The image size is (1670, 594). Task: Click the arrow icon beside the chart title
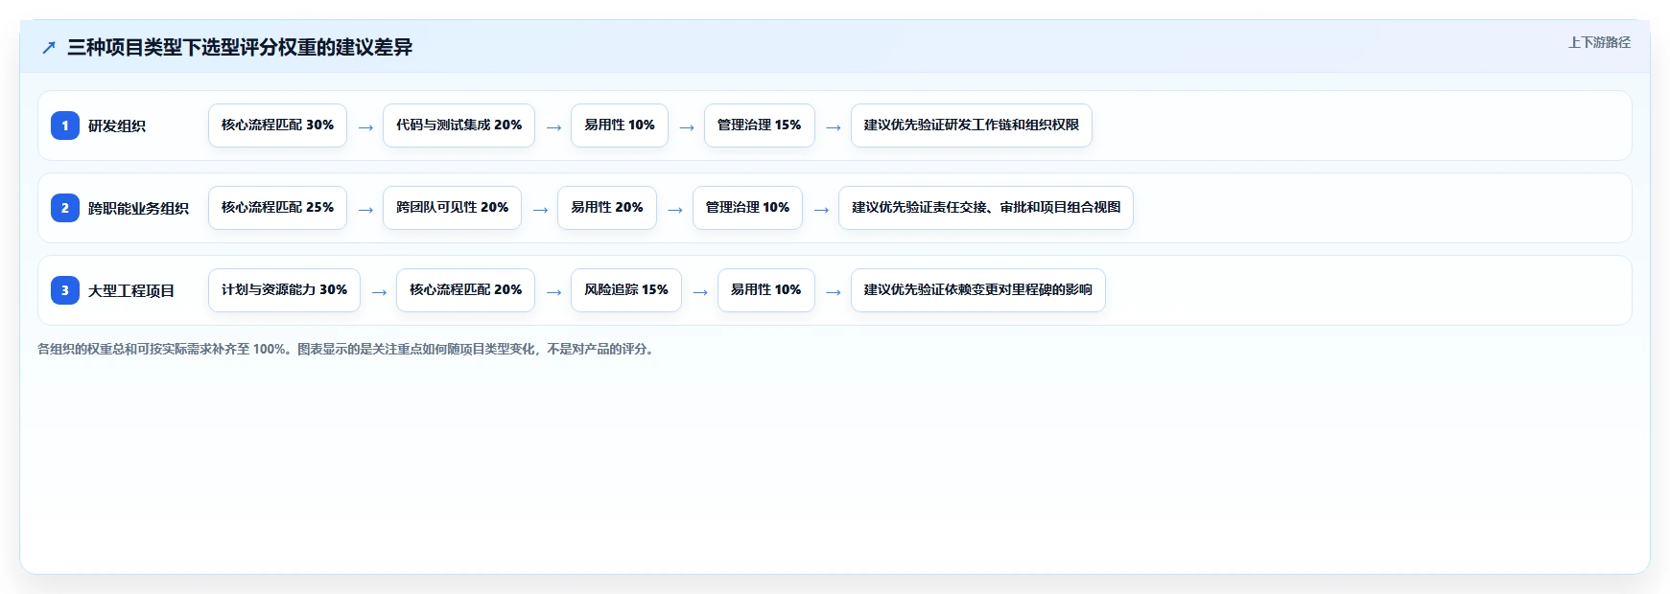pos(49,48)
